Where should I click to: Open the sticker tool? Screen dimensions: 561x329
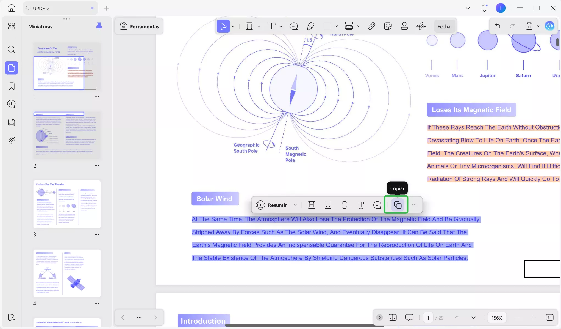[x=388, y=26]
